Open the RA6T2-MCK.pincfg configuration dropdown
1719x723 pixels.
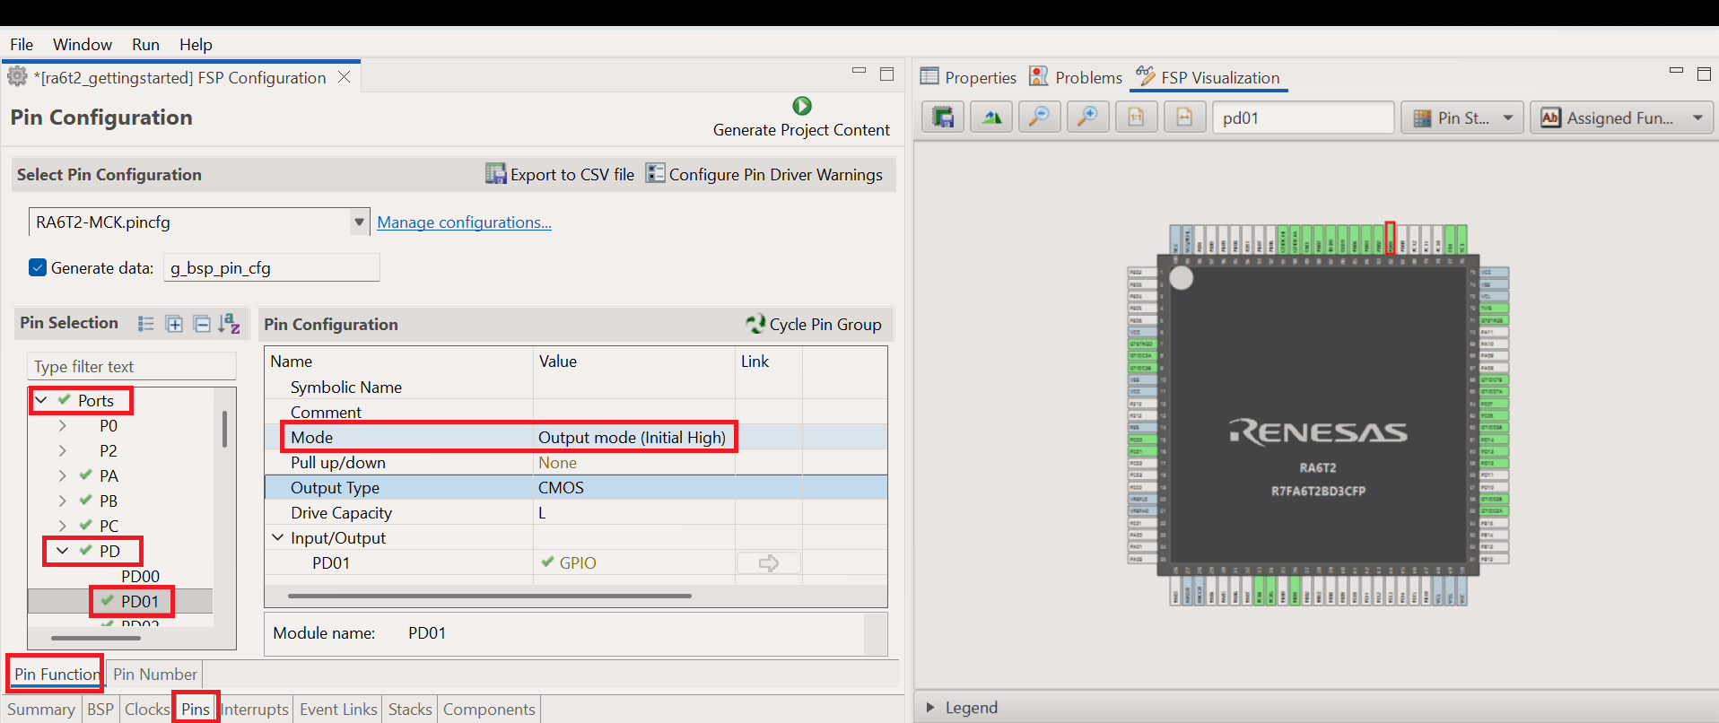pos(358,222)
